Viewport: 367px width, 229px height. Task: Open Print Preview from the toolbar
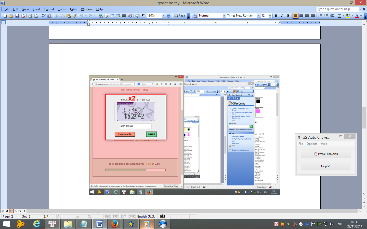36,16
